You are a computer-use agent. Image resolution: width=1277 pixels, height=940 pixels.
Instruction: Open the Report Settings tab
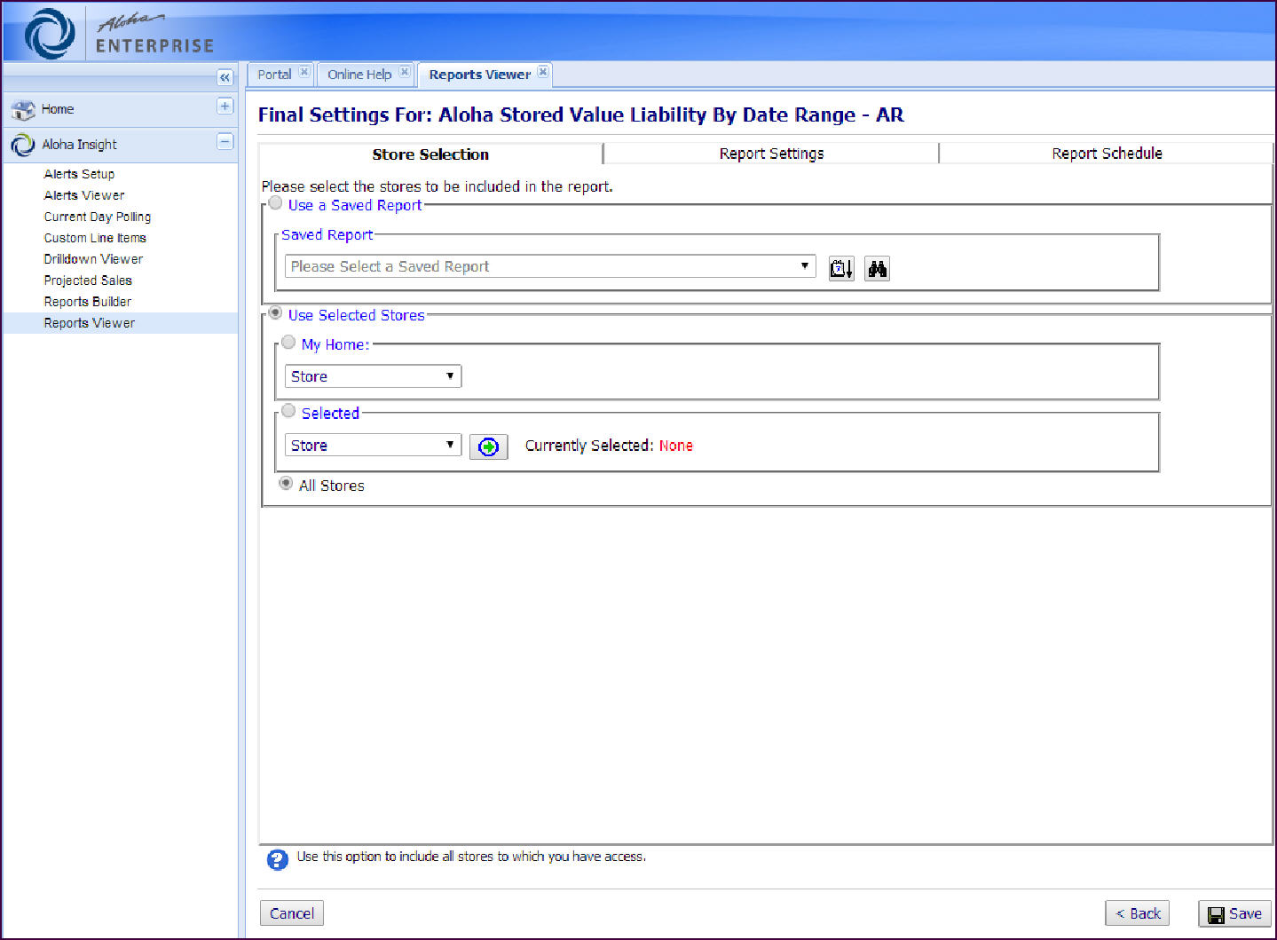(771, 154)
